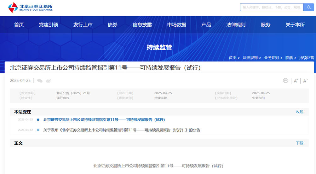Select the 2025-04-25 timeline dot
Screen dimensions: 316x174
[38, 120]
